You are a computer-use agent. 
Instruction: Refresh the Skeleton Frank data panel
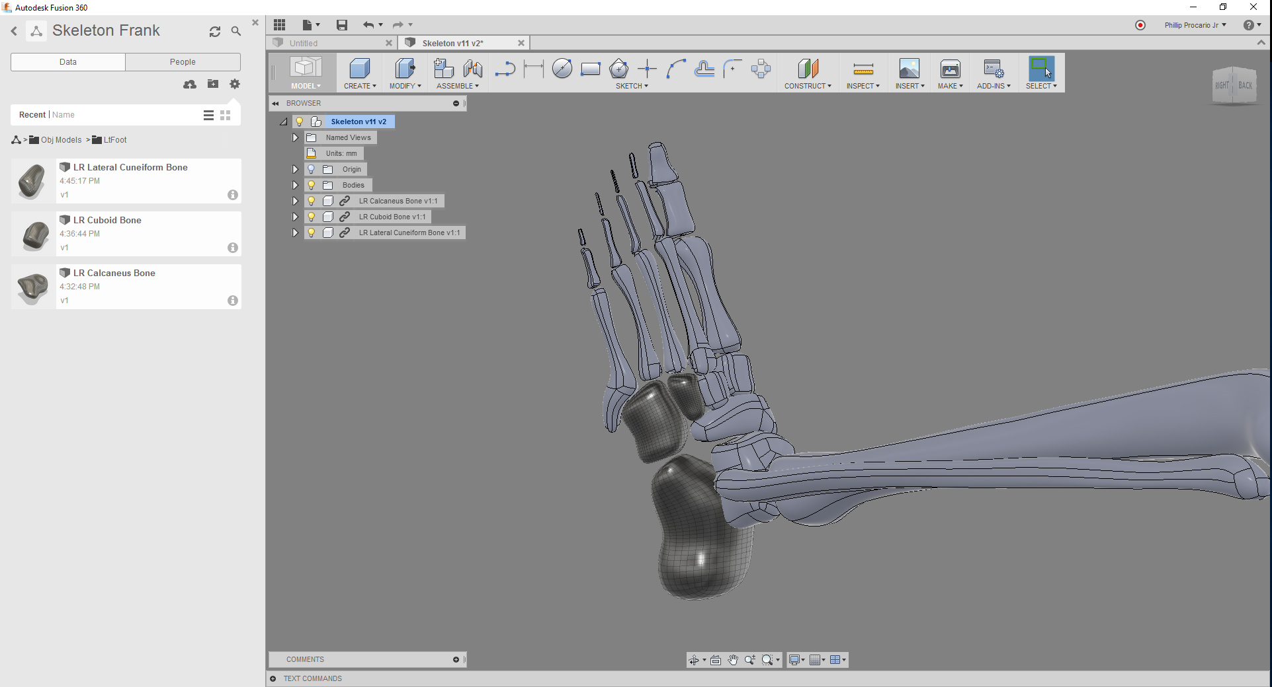point(215,31)
